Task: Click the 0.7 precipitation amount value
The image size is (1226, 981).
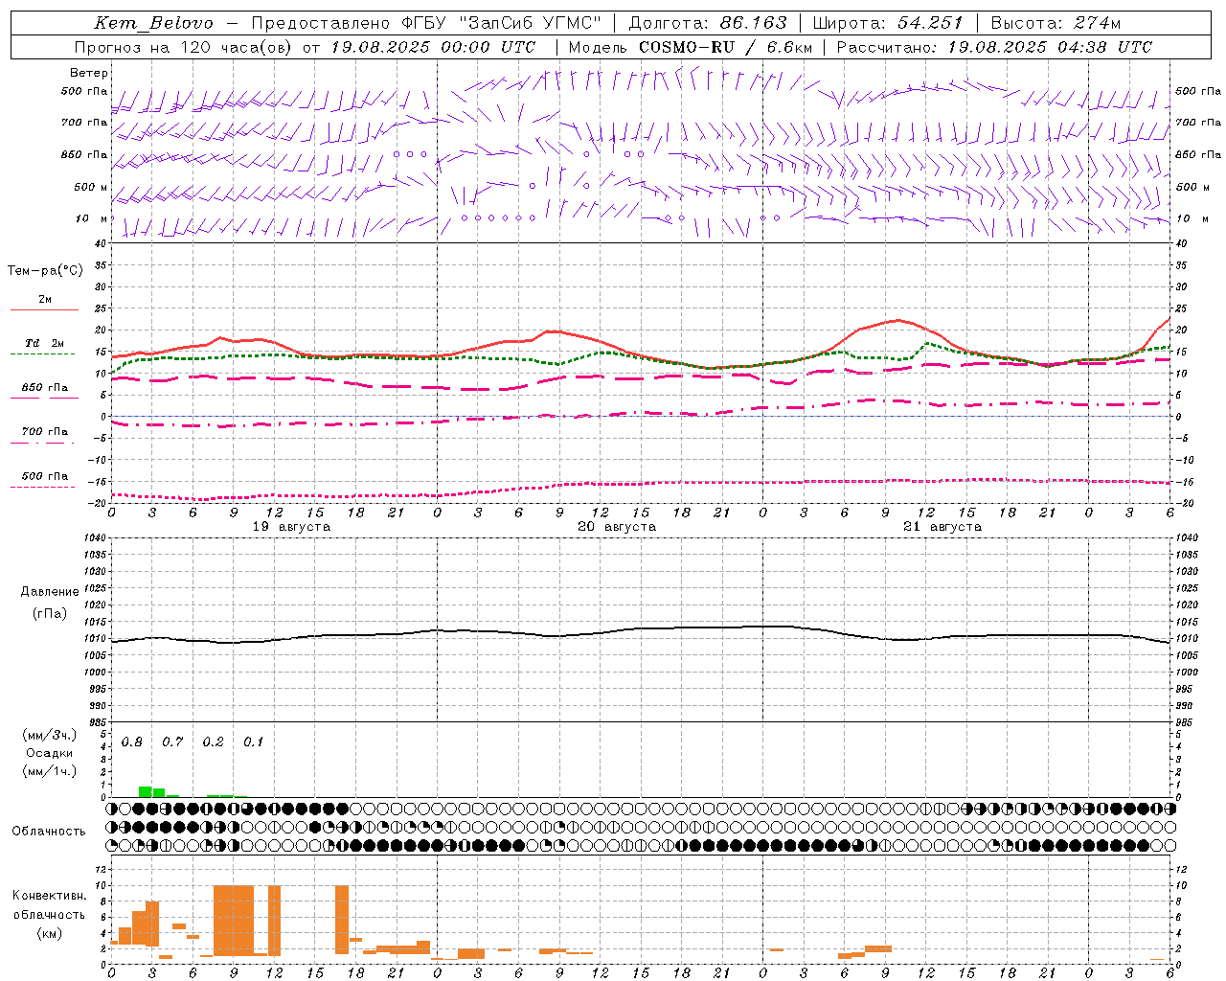Action: point(172,742)
